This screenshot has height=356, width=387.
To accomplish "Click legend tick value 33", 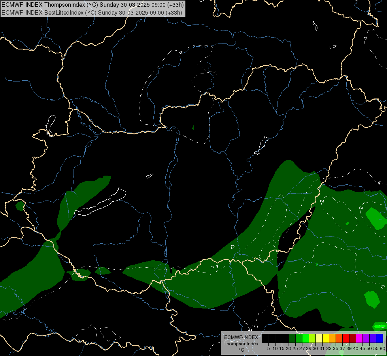I will coord(329,348).
